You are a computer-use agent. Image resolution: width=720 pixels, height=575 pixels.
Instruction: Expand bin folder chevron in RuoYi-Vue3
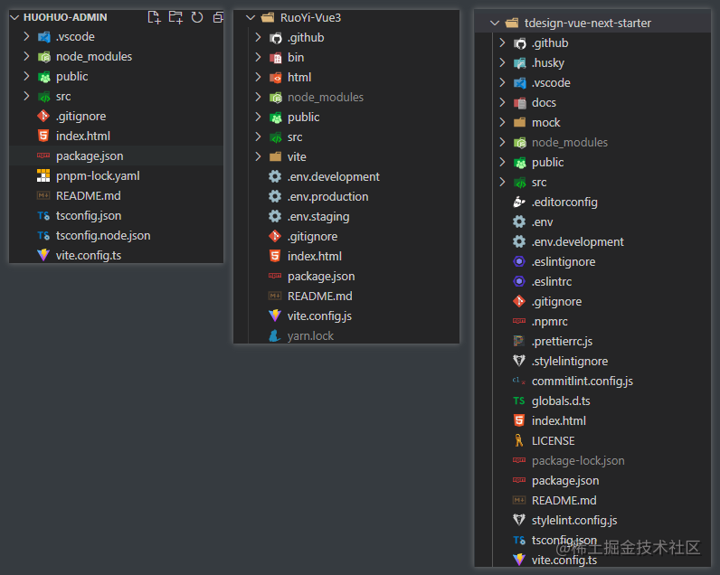258,57
